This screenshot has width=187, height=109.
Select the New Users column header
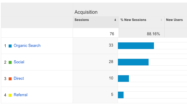coord(174,20)
